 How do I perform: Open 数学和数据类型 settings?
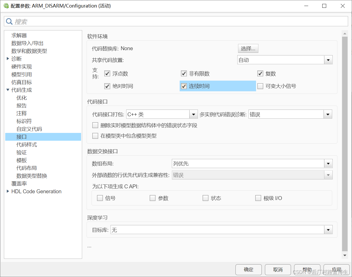[x=29, y=51]
